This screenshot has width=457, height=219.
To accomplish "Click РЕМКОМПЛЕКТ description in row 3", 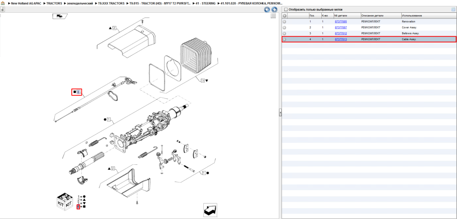I will [x=371, y=33].
